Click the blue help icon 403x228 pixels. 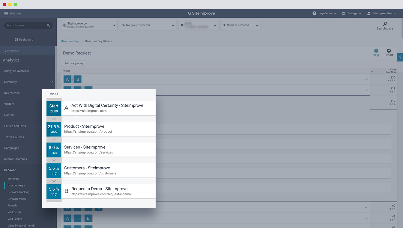376,51
